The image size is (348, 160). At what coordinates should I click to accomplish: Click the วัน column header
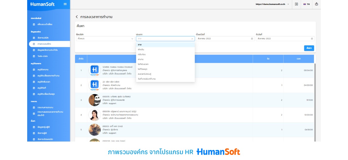[x=268, y=59]
